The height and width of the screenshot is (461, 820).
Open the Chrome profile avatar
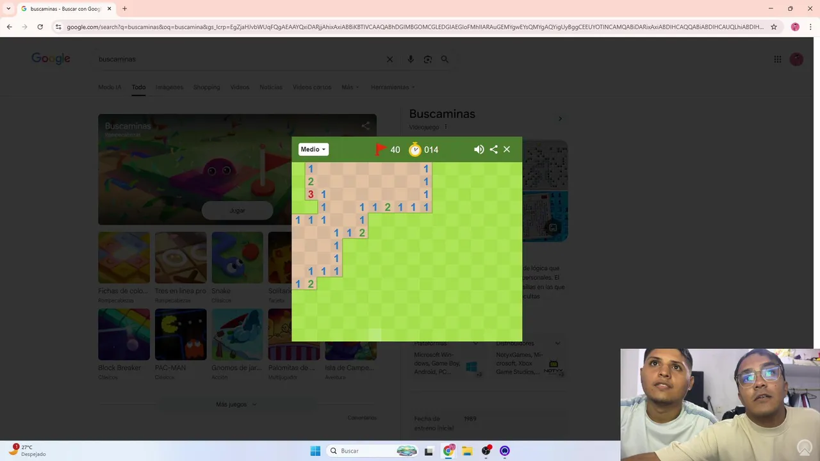coord(795,27)
